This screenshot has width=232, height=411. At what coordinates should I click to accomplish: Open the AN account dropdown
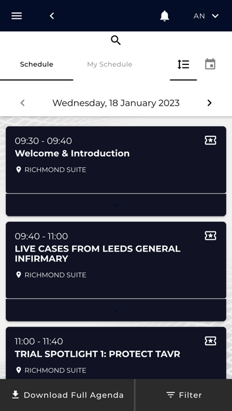(x=206, y=16)
